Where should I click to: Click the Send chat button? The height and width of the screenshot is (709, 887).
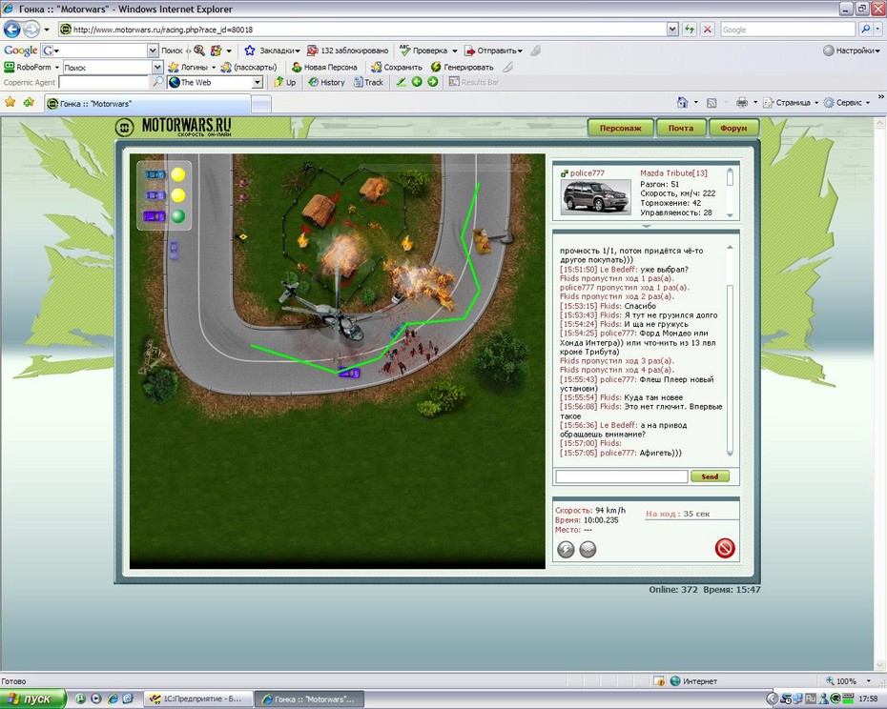pyautogui.click(x=710, y=476)
